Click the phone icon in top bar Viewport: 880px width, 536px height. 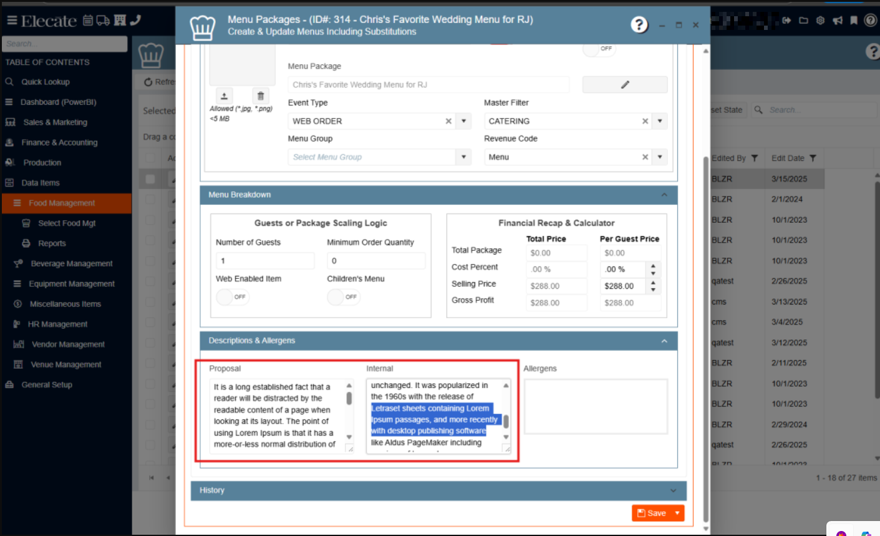(x=135, y=20)
